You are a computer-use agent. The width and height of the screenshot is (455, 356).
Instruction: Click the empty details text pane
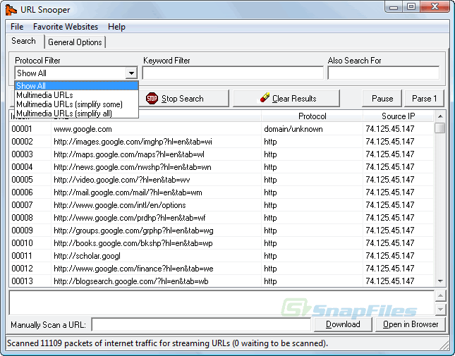[x=222, y=302]
